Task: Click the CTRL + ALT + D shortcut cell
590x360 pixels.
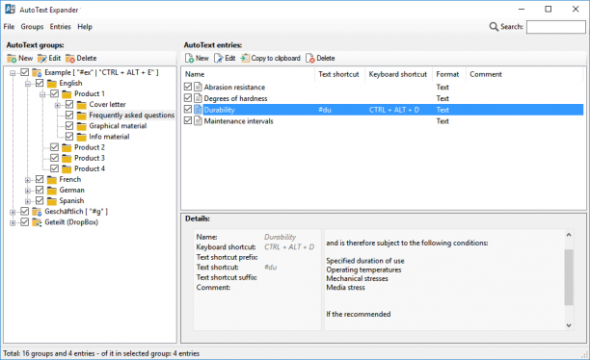Action: coord(394,110)
